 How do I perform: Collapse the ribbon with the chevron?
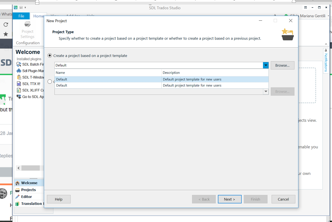[326, 44]
